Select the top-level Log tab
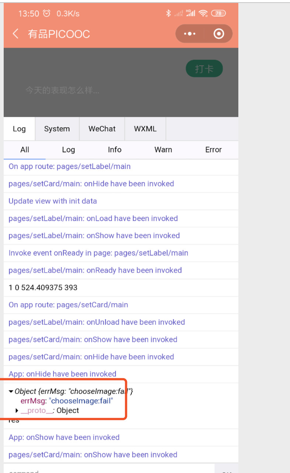 click(x=19, y=129)
